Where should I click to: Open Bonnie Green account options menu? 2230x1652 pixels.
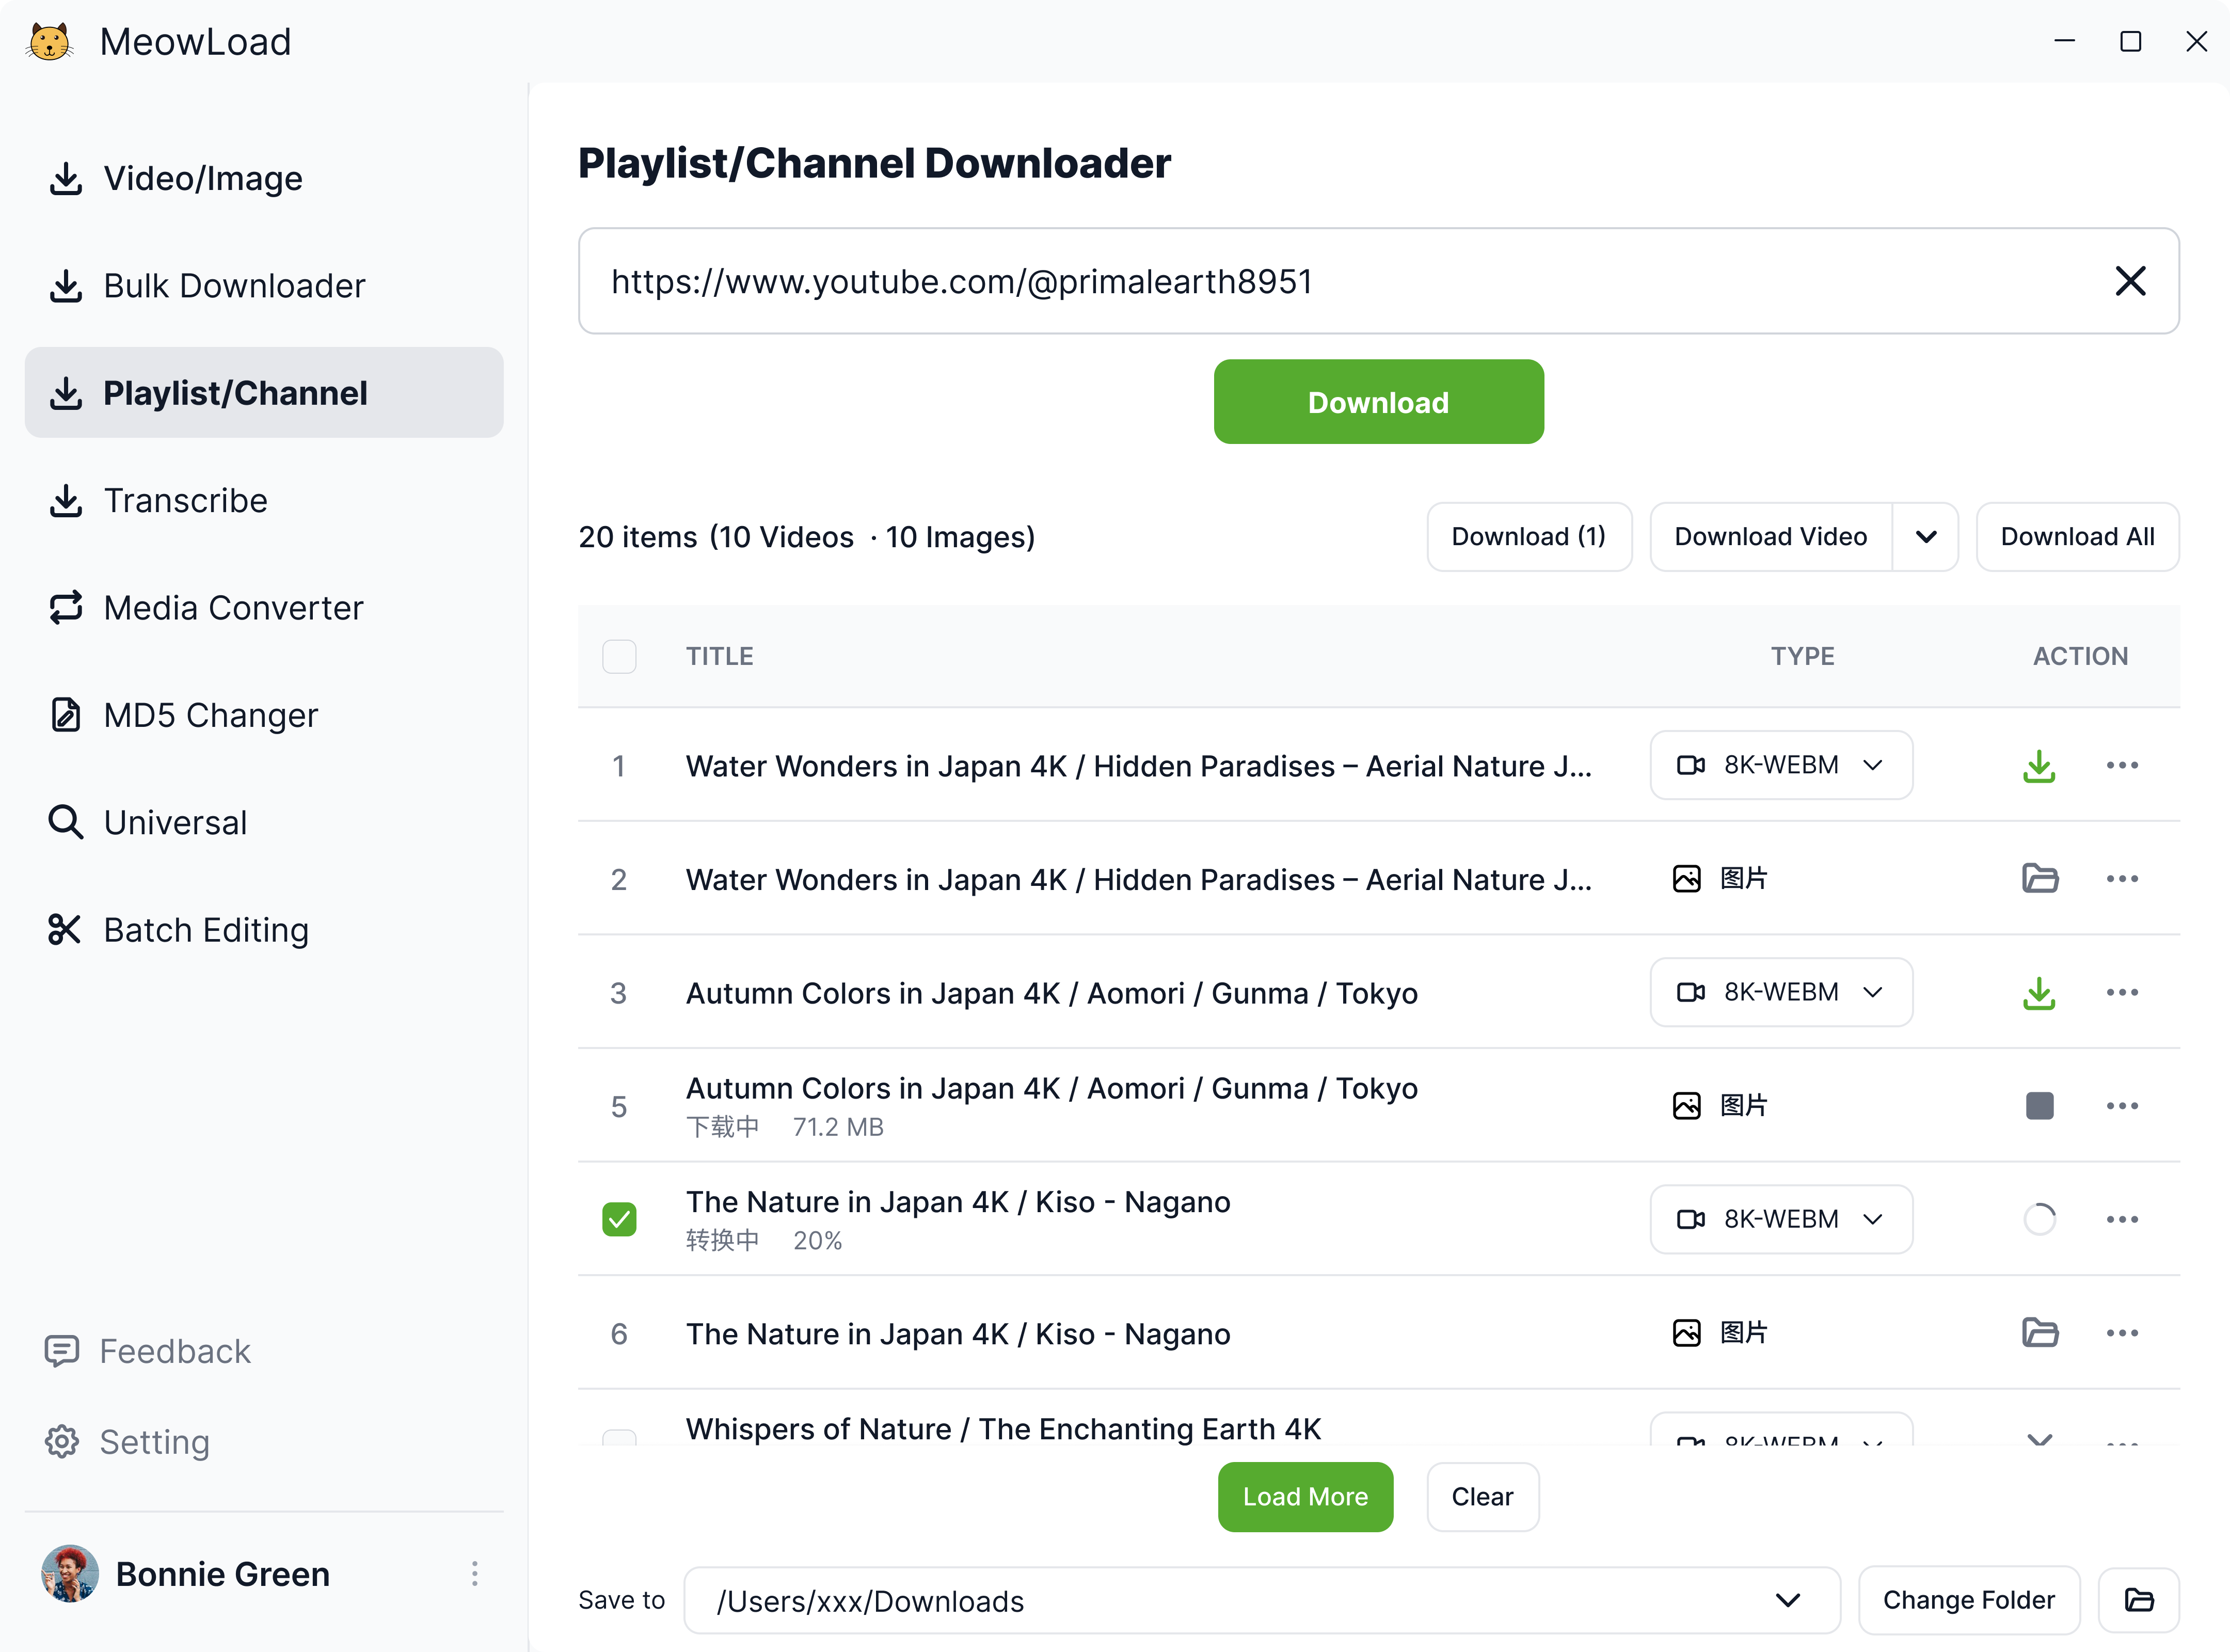click(x=475, y=1574)
